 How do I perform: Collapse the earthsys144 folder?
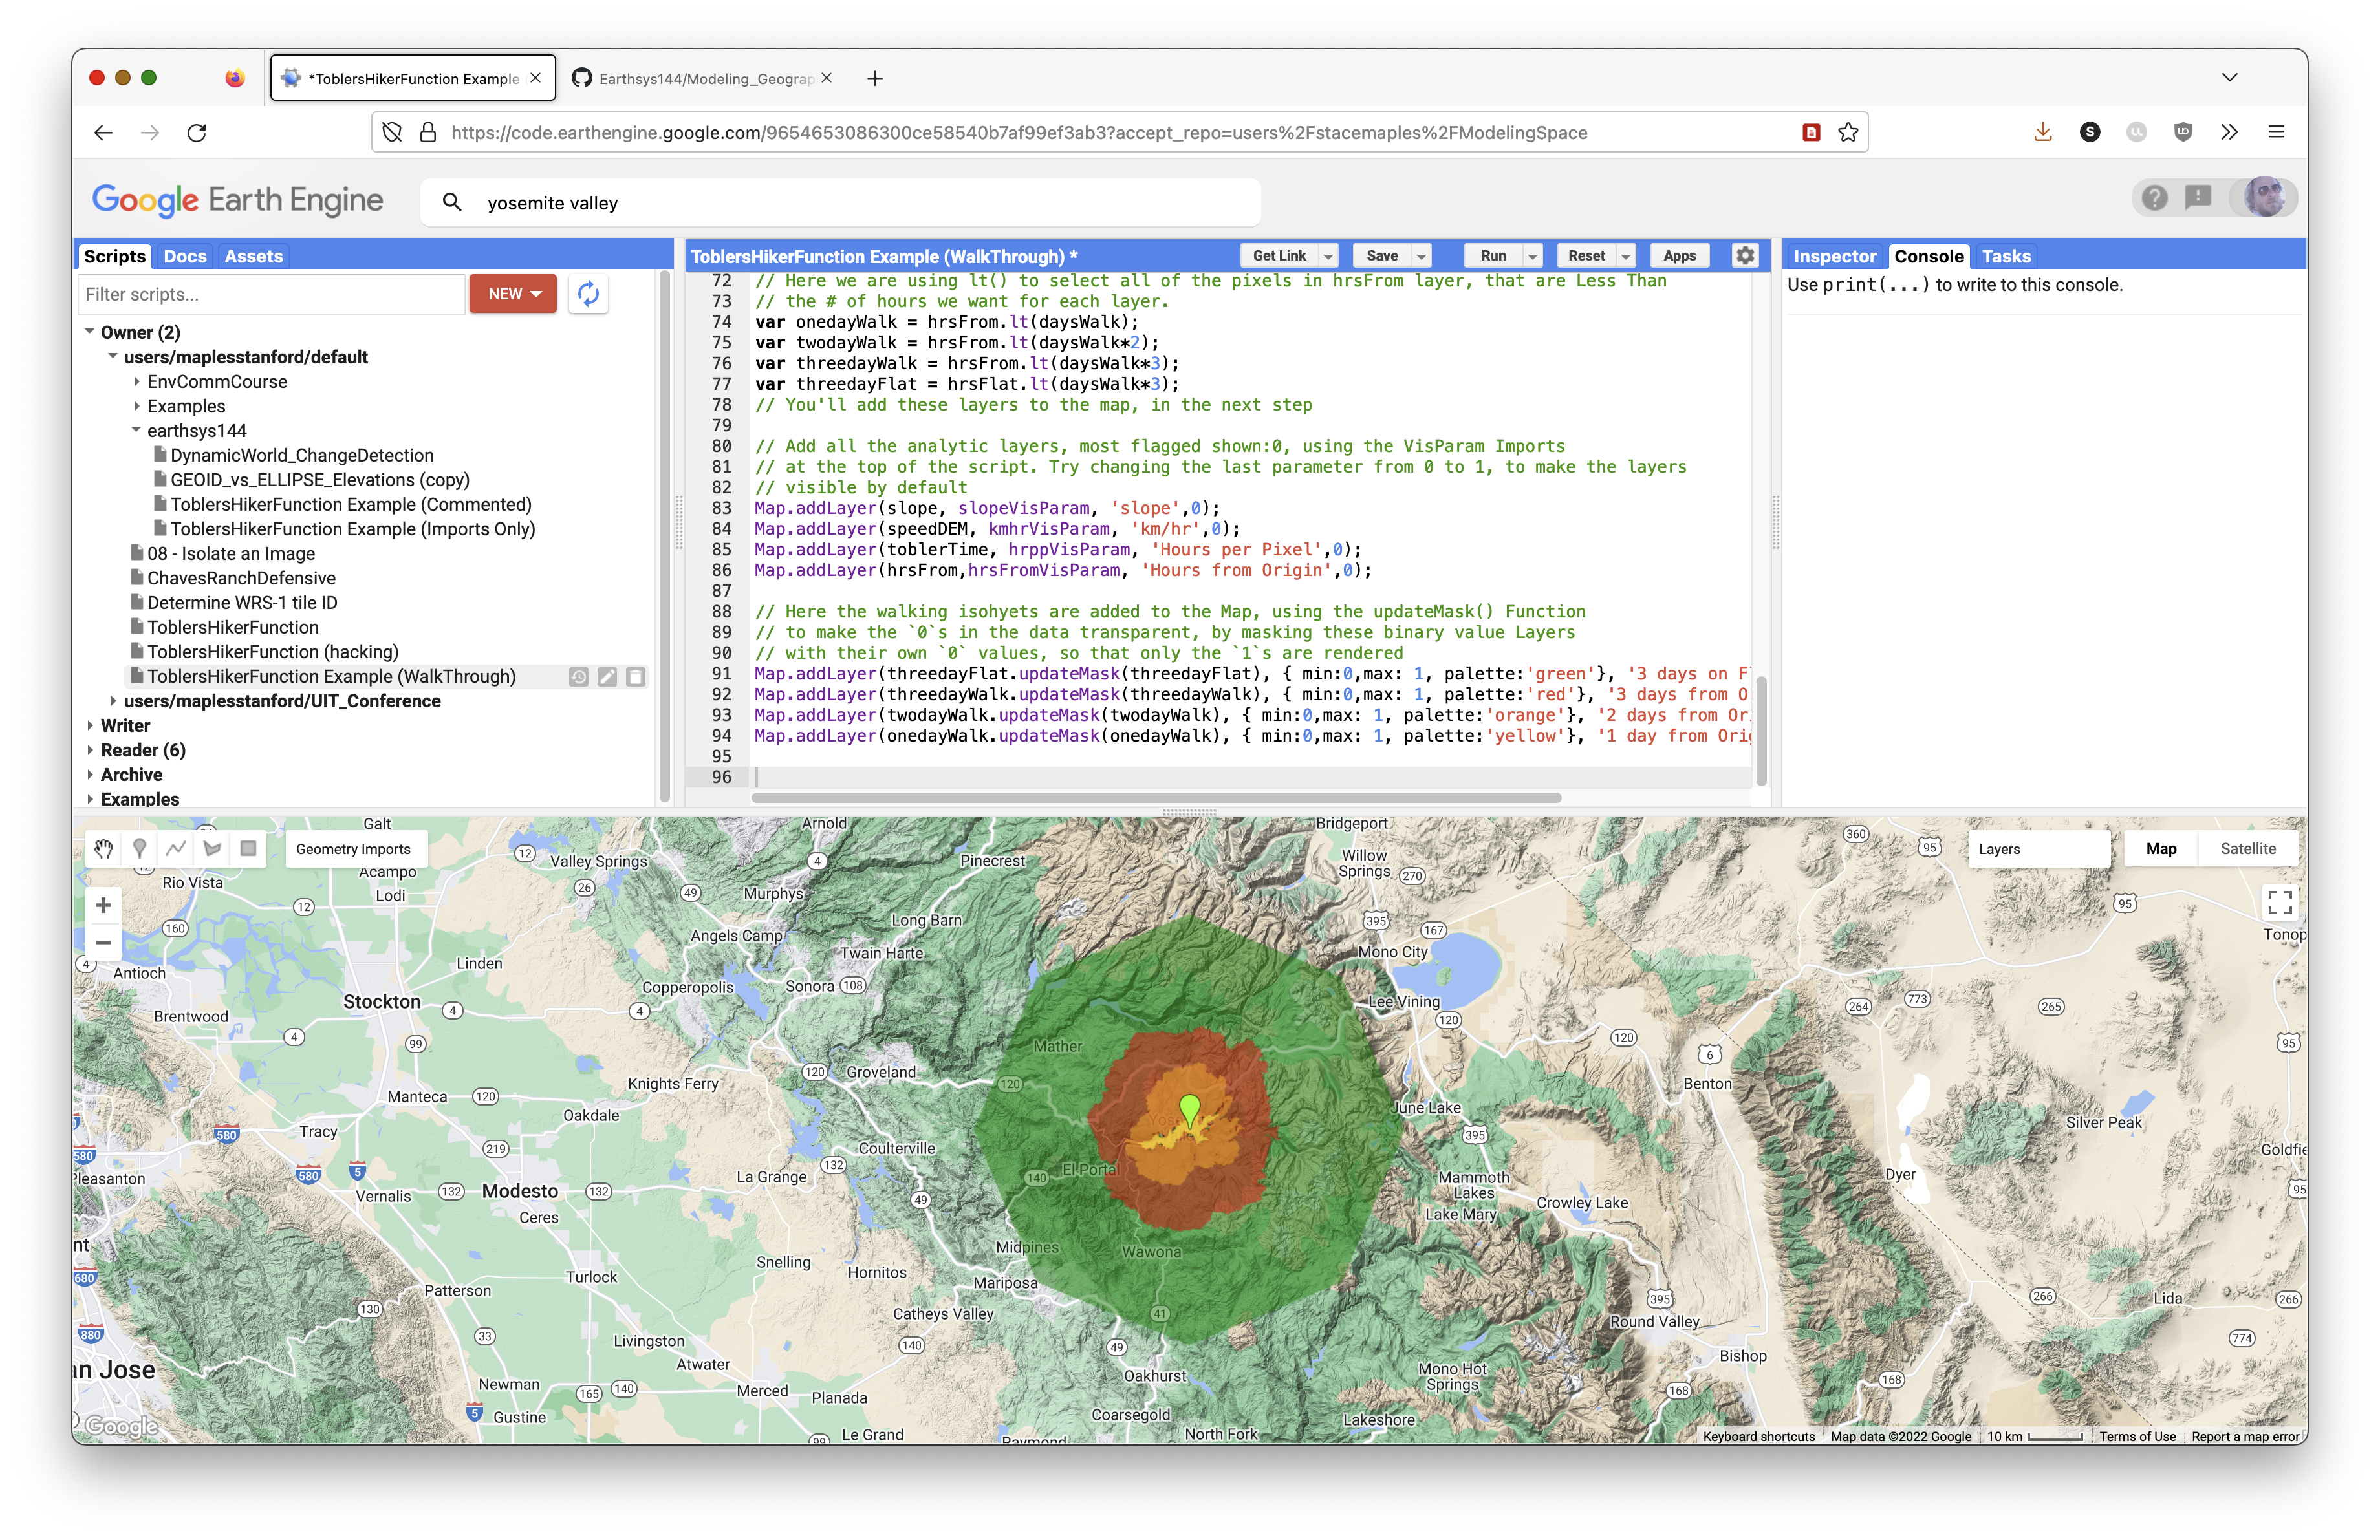click(136, 431)
